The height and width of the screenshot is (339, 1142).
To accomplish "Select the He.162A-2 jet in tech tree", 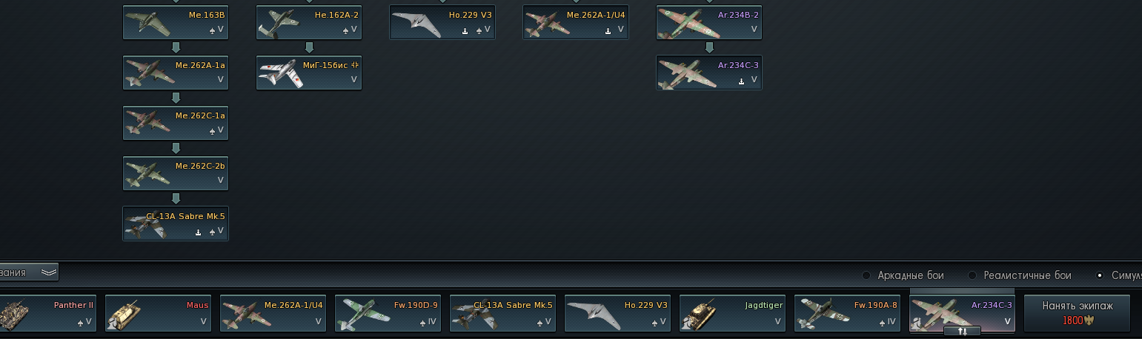I will pyautogui.click(x=309, y=22).
